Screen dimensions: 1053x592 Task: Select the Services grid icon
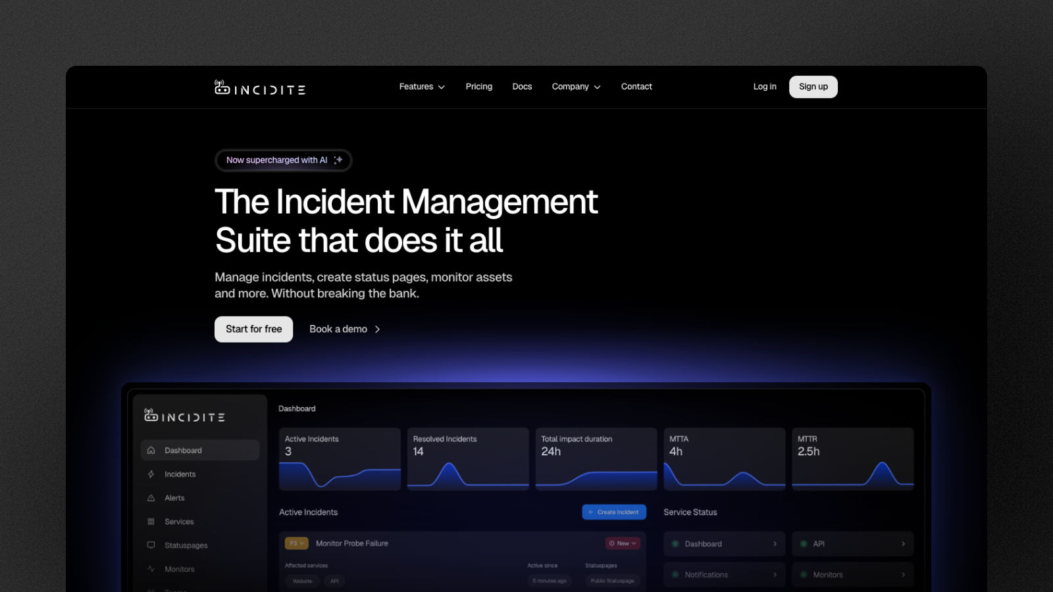tap(152, 521)
